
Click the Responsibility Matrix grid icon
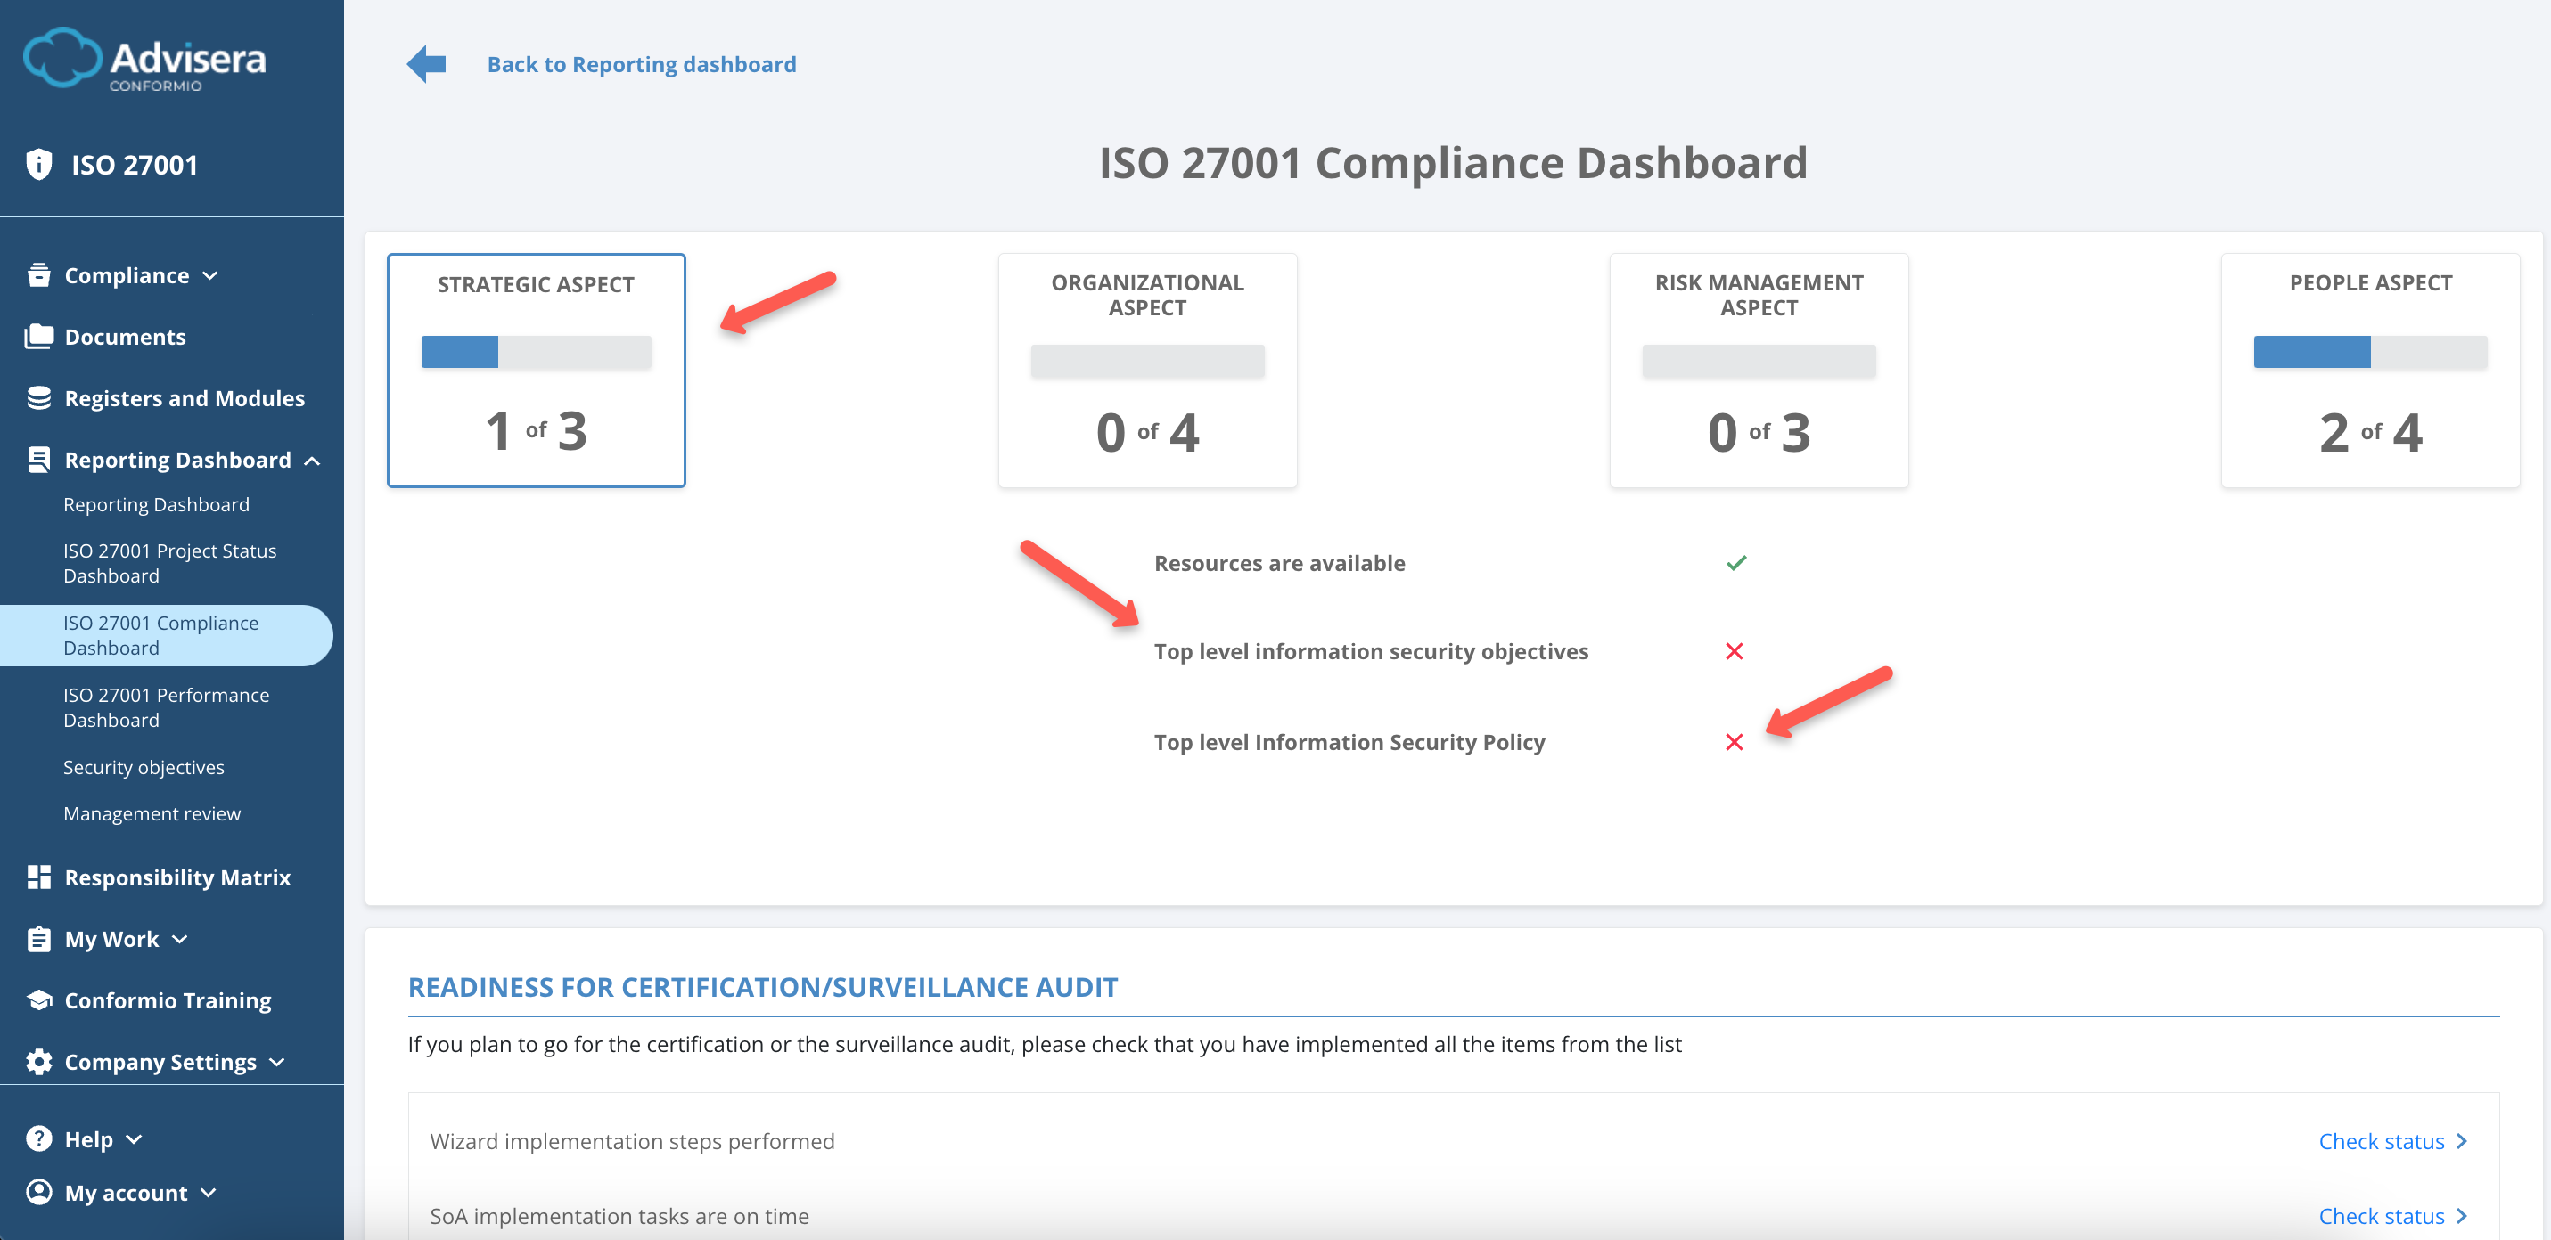pyautogui.click(x=37, y=876)
